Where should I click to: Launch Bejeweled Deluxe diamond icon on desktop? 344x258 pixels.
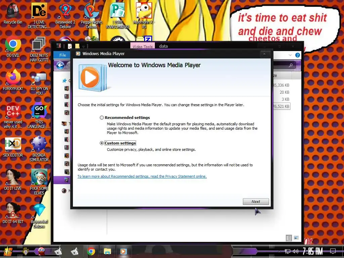(x=39, y=215)
